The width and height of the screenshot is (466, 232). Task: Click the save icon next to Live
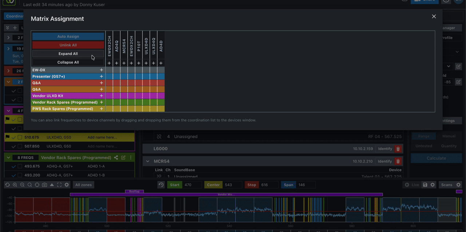click(x=425, y=185)
